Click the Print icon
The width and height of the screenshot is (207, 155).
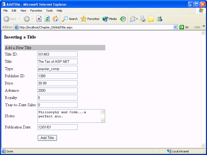coord(143,19)
